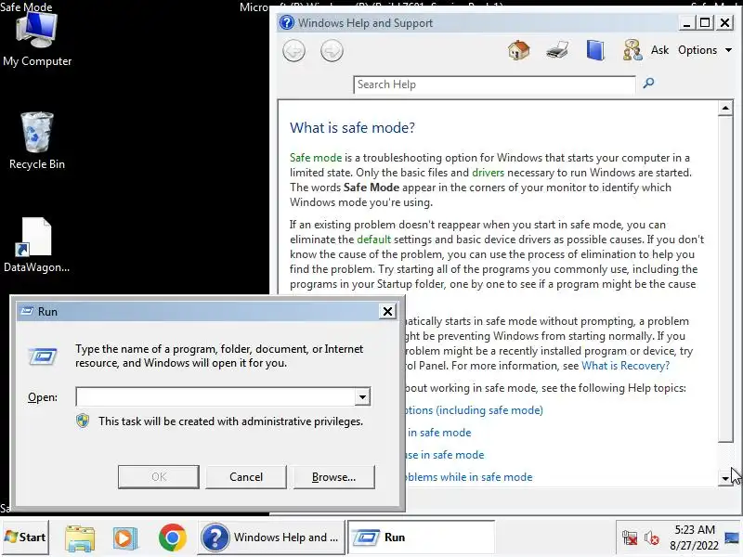Image resolution: width=743 pixels, height=557 pixels.
Task: Launch Google Chrome from the taskbar
Action: [x=173, y=538]
